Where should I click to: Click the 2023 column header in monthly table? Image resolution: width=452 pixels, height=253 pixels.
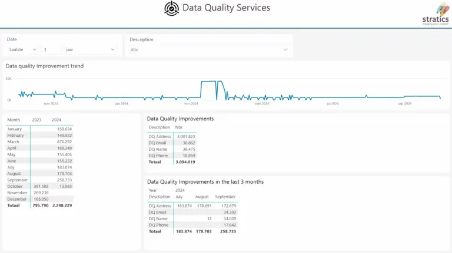(x=36, y=120)
